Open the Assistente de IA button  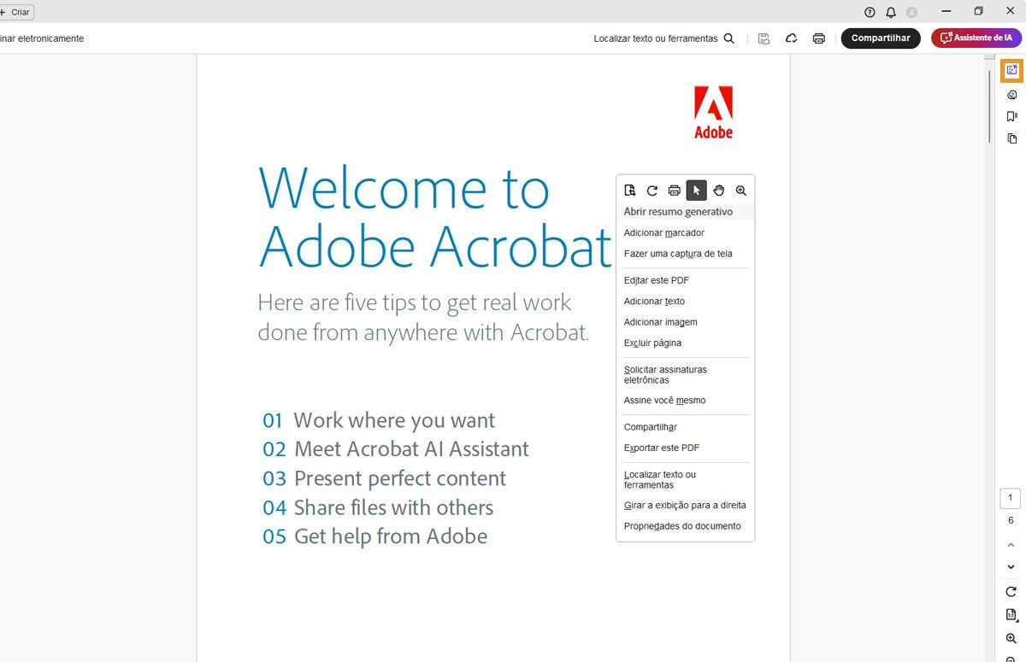click(976, 38)
